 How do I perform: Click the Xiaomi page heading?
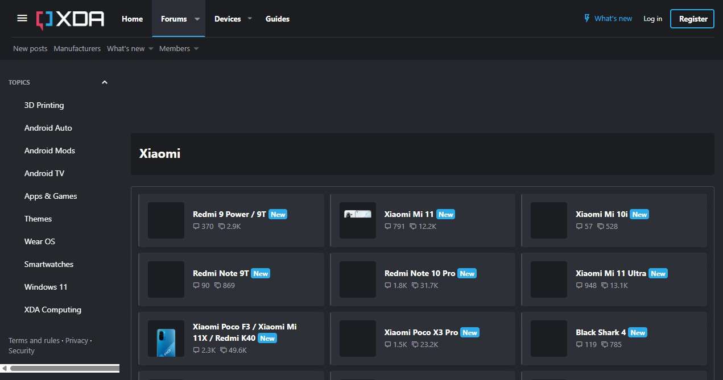click(160, 153)
